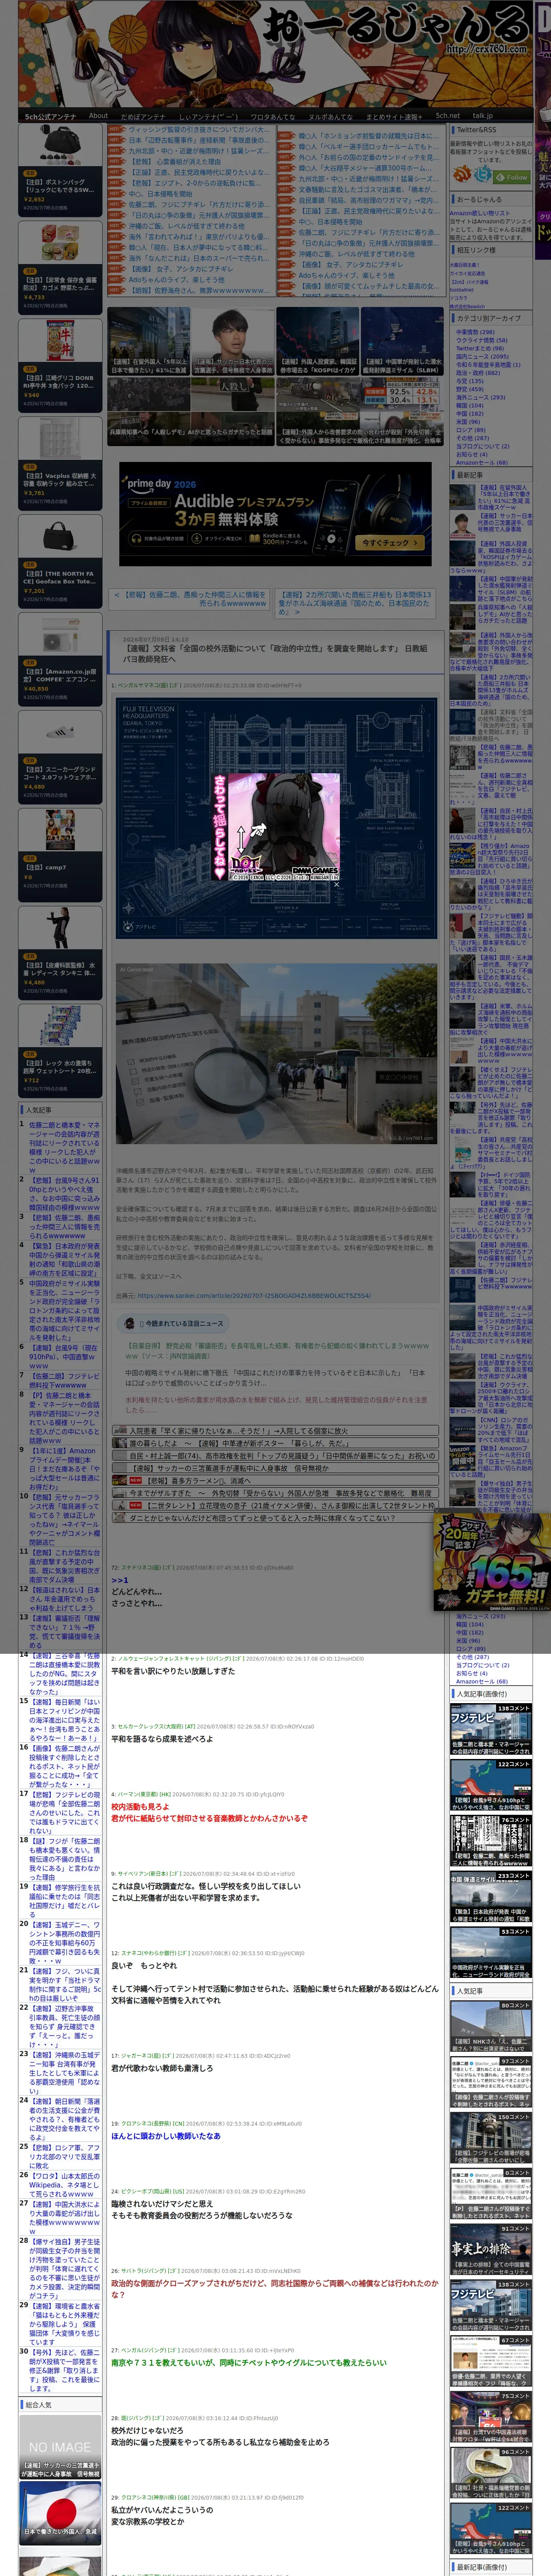
Task: Click comment text 君が代歌わない教師も粛清しろ
Action: (162, 2068)
